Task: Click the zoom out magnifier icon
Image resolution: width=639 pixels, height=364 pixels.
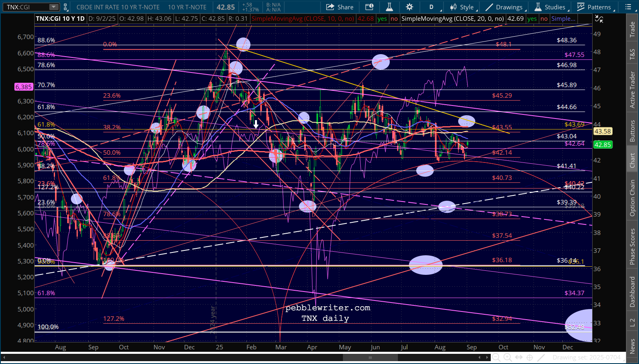Action: click(496, 357)
